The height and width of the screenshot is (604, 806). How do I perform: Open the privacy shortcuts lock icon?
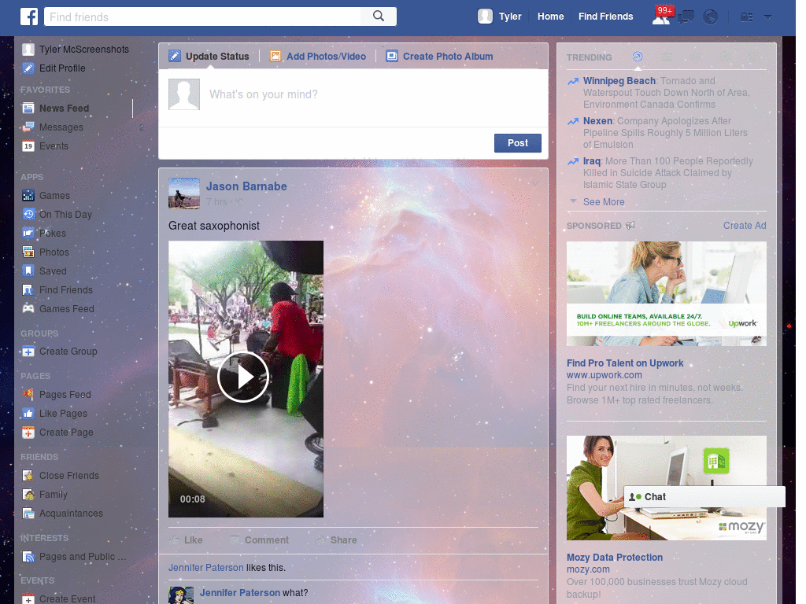746,17
